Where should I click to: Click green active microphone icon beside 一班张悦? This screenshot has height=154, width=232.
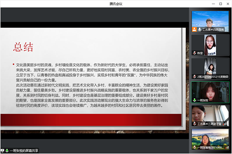(x=195, y=100)
